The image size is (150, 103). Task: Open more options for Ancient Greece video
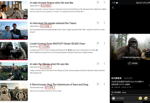104,2
